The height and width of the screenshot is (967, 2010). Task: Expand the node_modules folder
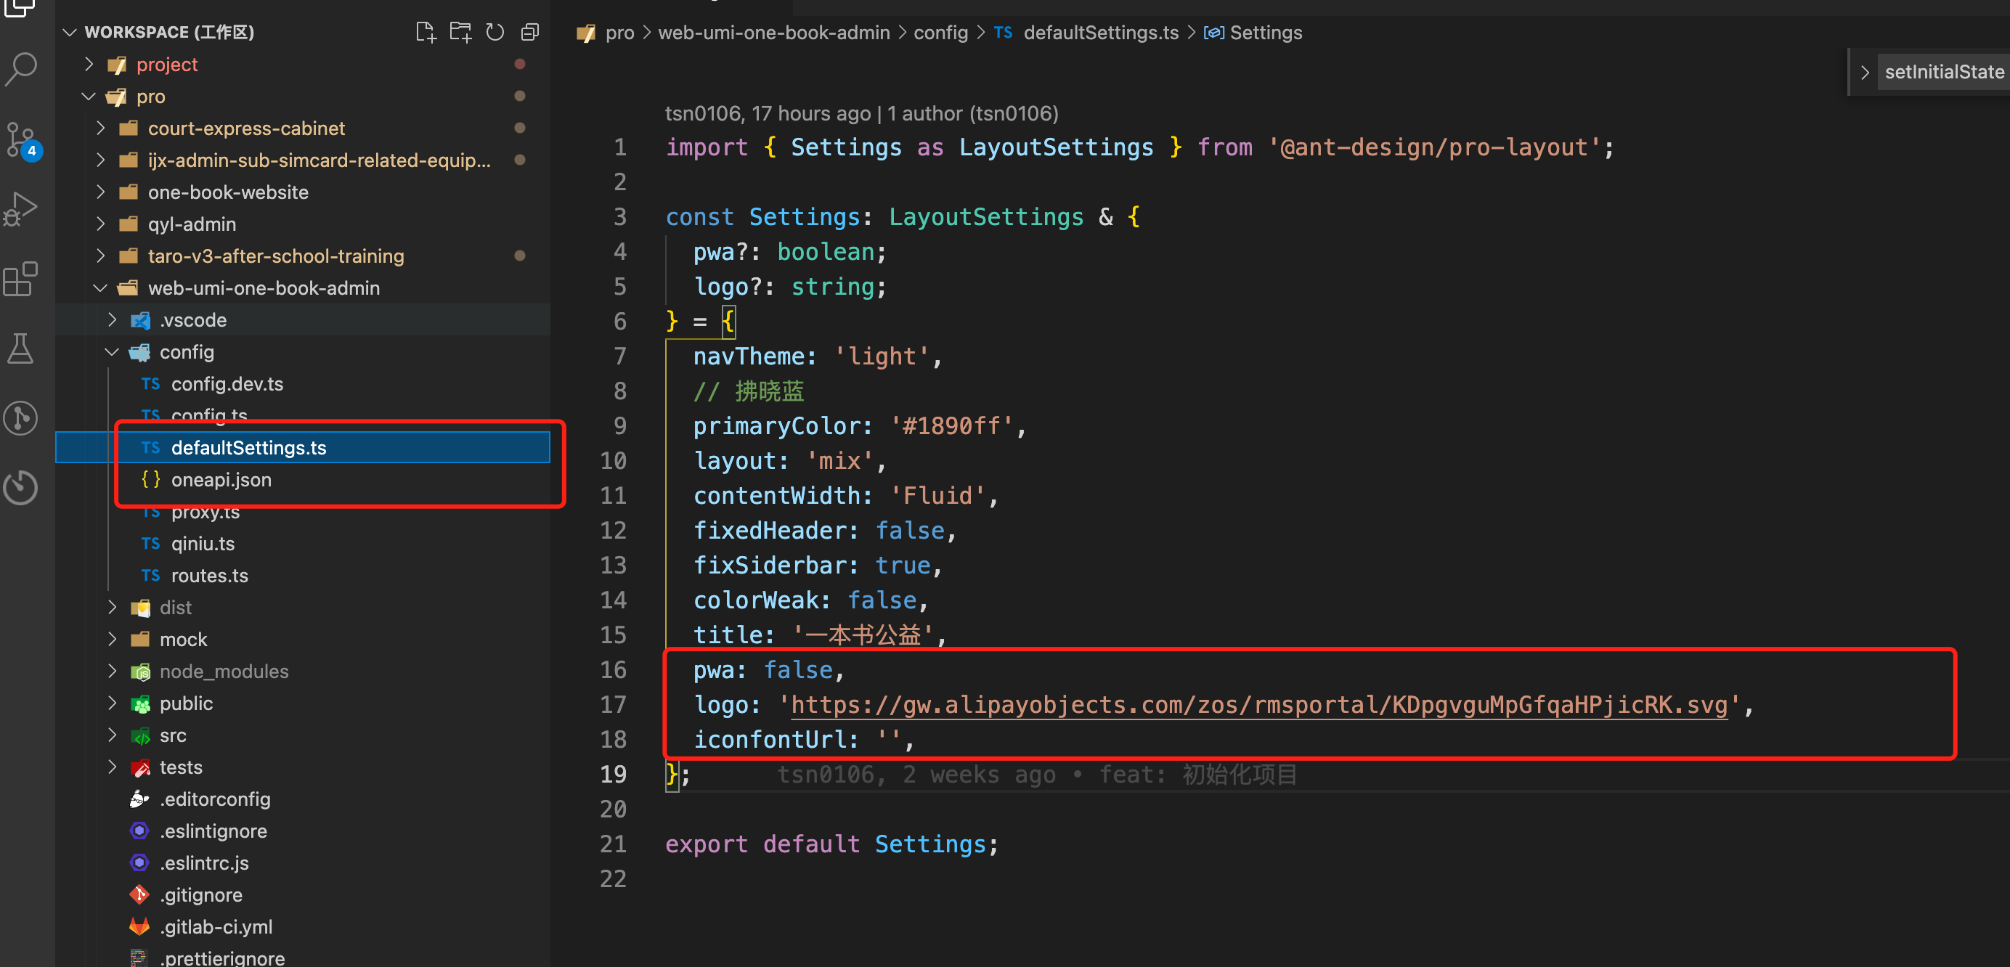click(223, 672)
